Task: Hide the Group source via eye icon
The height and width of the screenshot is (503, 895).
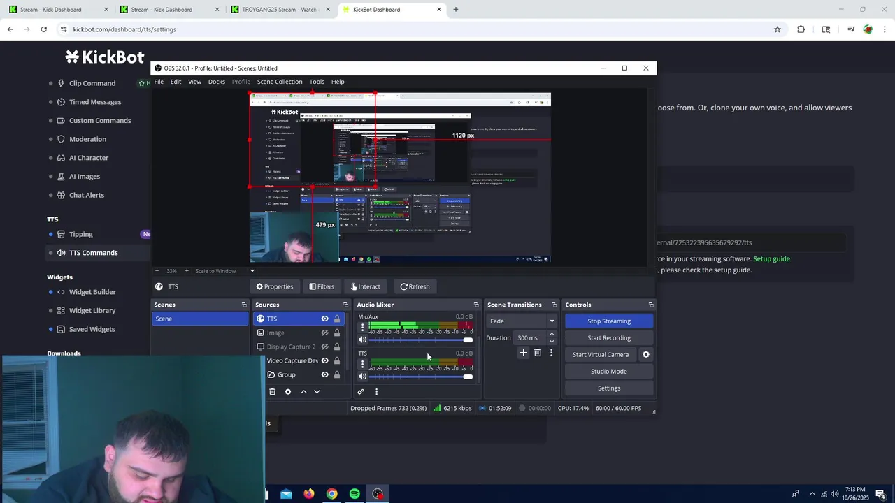Action: click(x=324, y=374)
